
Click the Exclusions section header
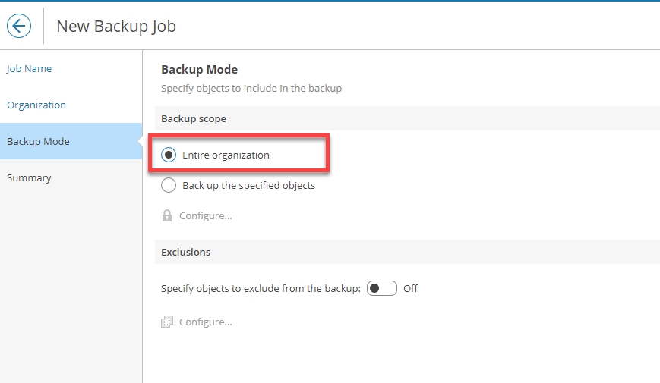tap(185, 252)
